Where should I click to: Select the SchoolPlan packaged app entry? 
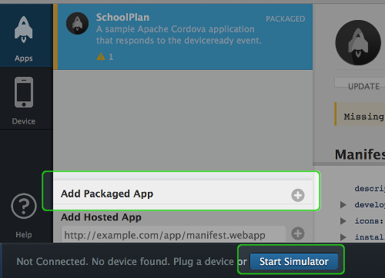coord(183,37)
